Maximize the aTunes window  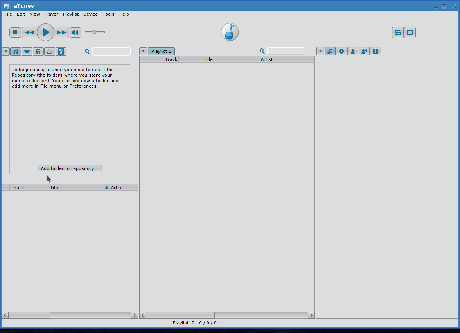coord(444,6)
